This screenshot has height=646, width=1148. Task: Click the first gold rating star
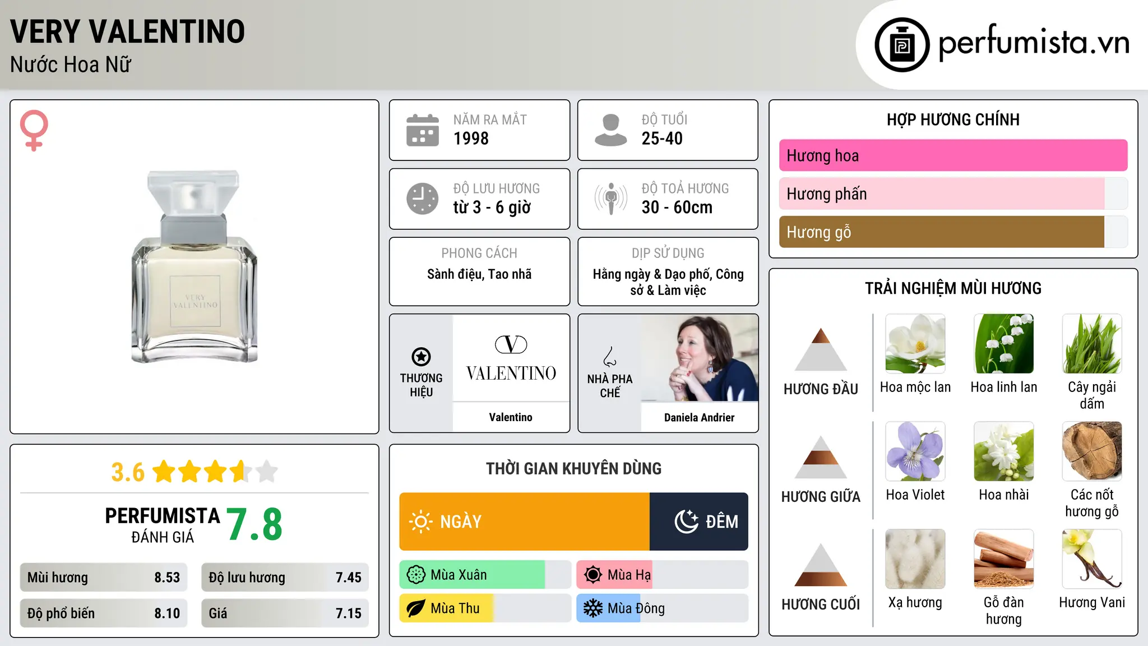[x=164, y=472]
